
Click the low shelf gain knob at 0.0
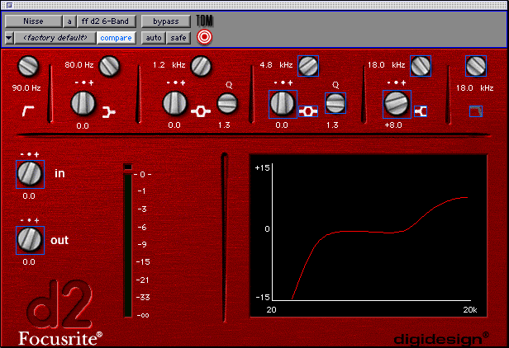[83, 104]
